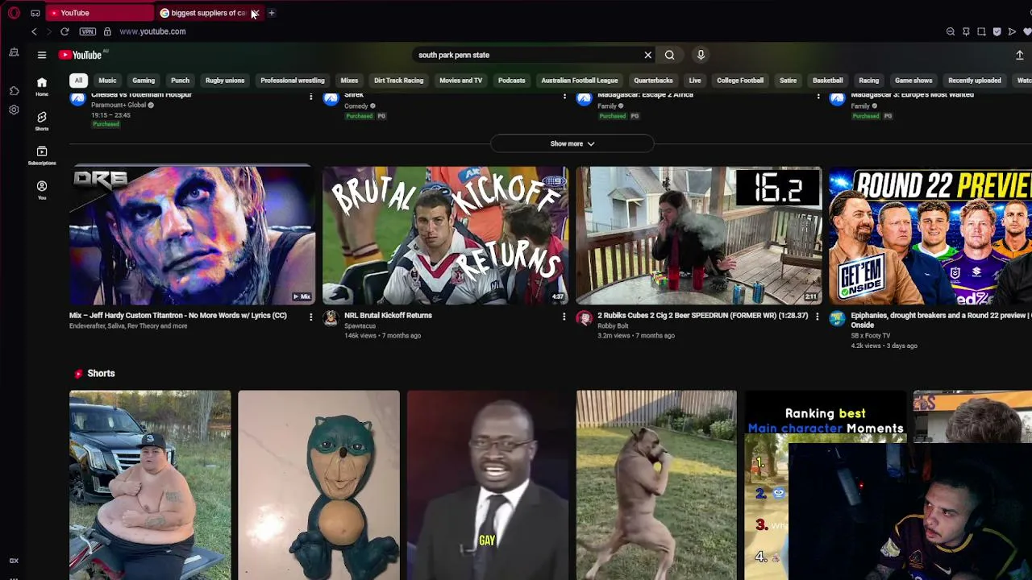Reload the current YouTube page
The image size is (1032, 580).
64,31
